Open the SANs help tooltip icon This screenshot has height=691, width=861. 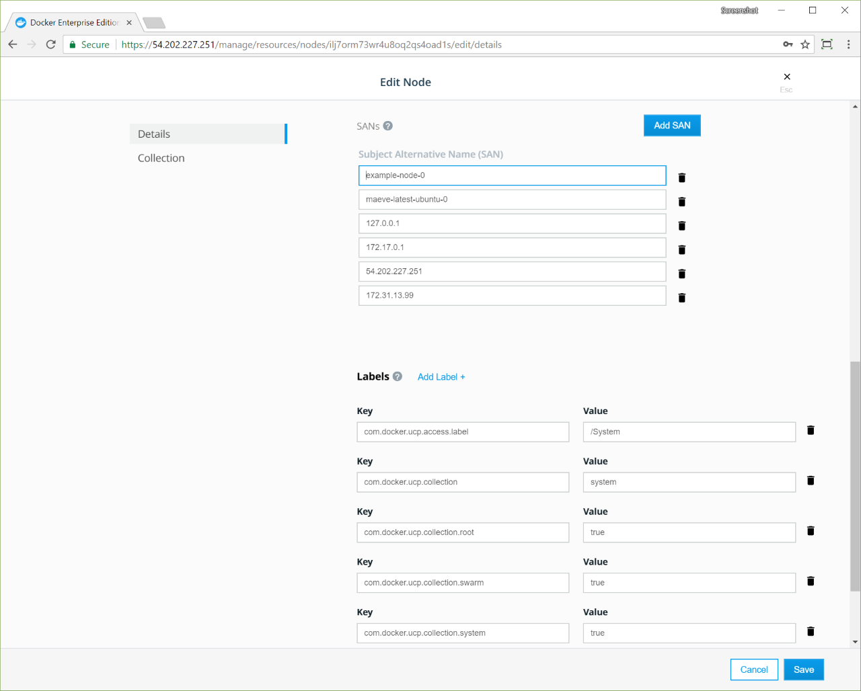pyautogui.click(x=388, y=126)
